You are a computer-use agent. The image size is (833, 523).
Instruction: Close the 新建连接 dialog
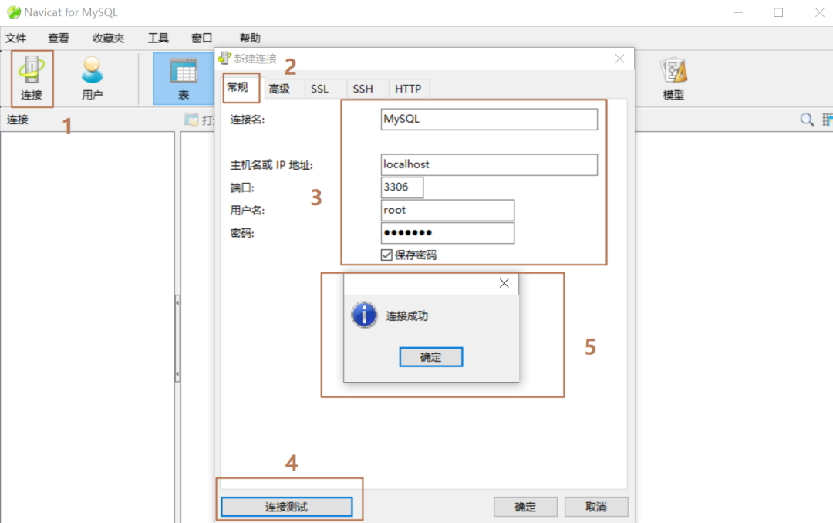[x=619, y=59]
